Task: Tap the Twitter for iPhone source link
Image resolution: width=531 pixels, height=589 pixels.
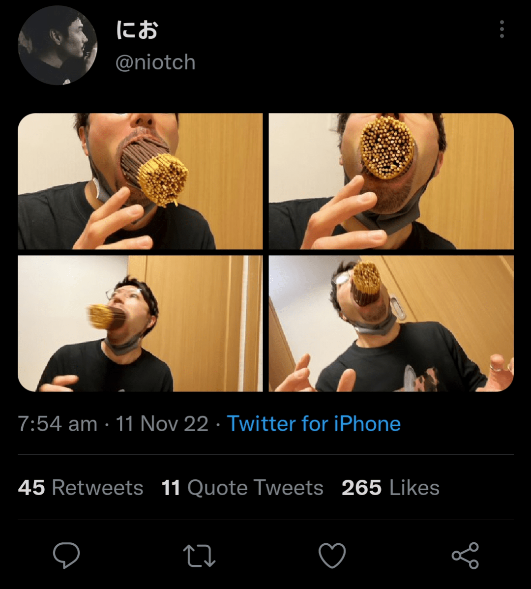Action: (314, 424)
